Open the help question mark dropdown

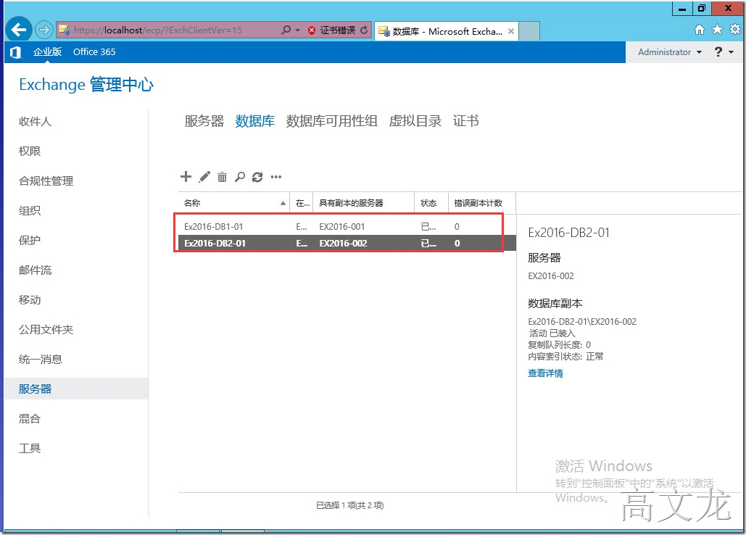coord(724,52)
